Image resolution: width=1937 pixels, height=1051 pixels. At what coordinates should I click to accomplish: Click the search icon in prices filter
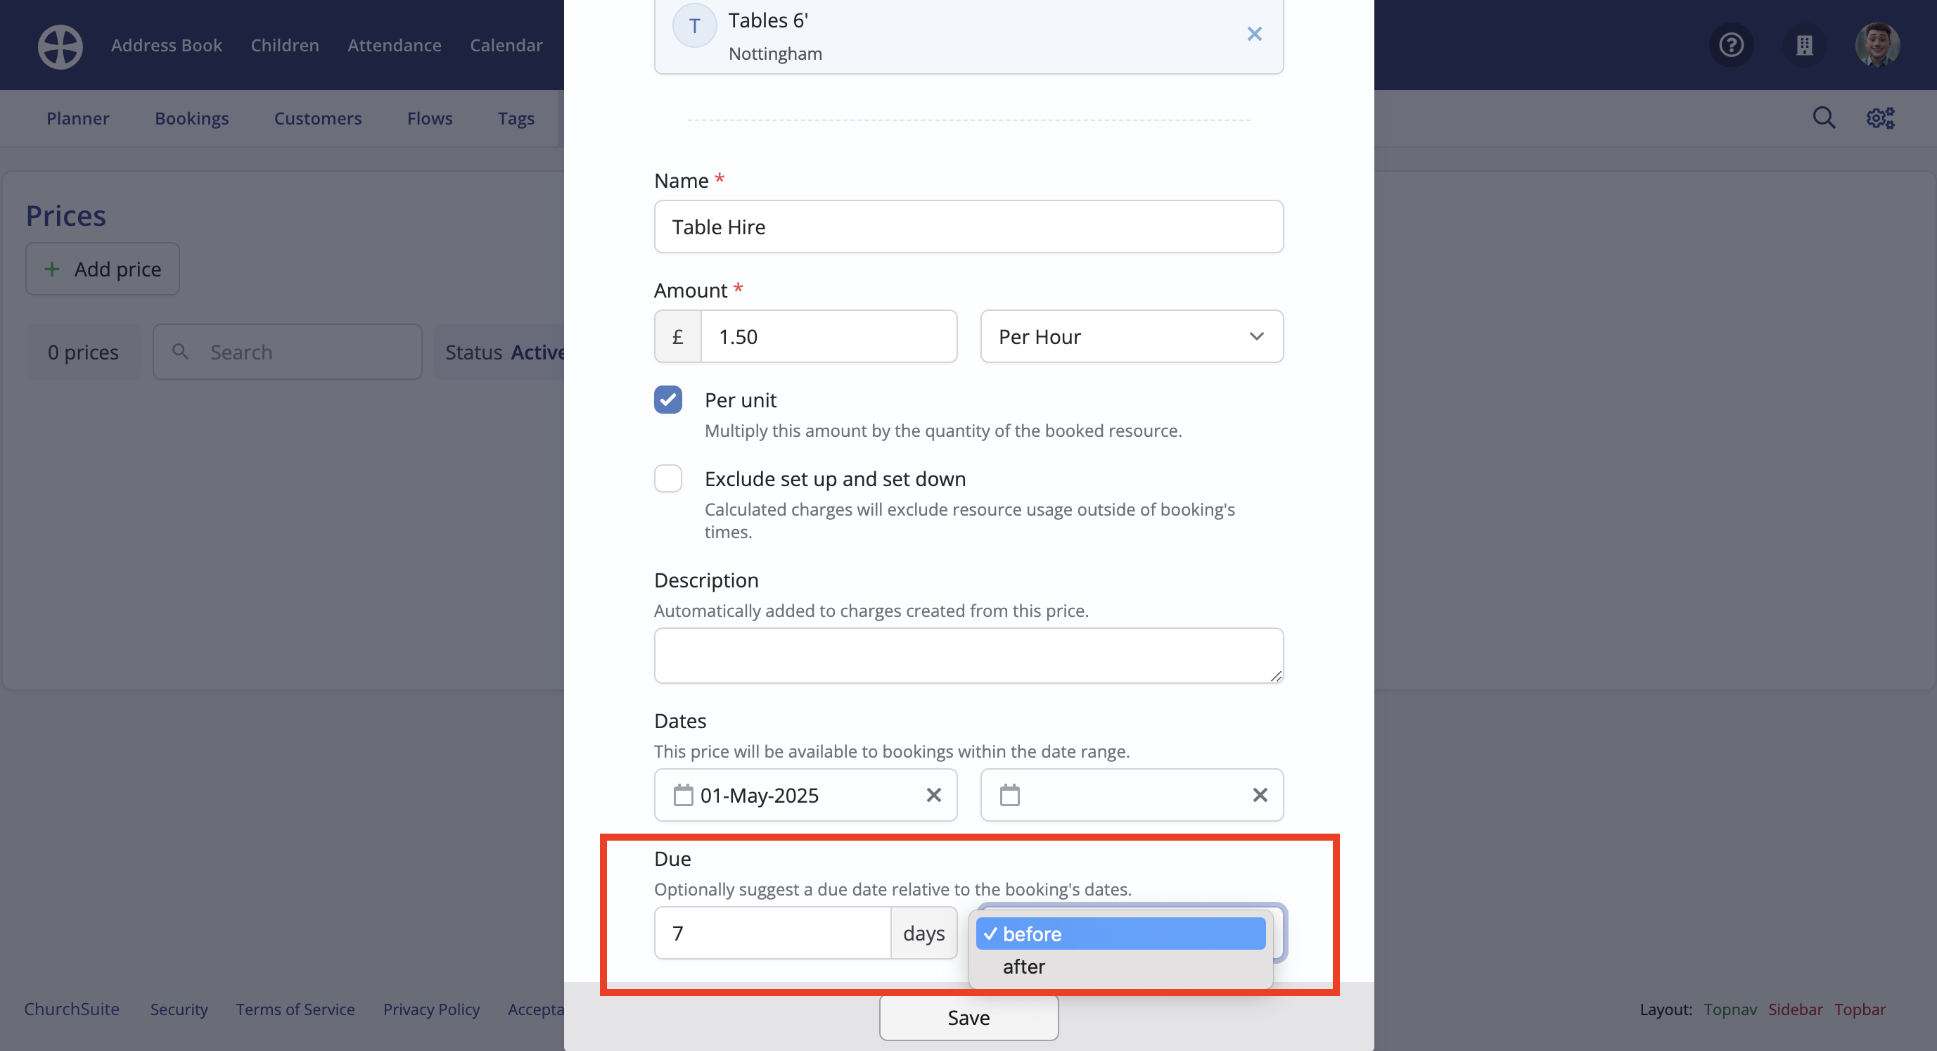pyautogui.click(x=180, y=351)
